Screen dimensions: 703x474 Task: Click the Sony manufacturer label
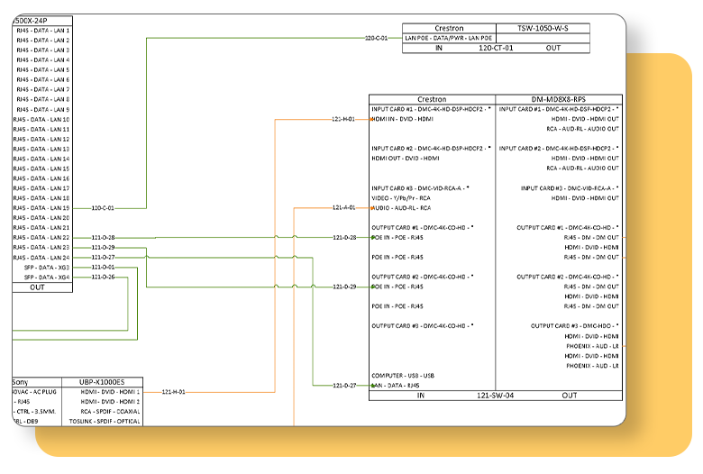click(20, 382)
